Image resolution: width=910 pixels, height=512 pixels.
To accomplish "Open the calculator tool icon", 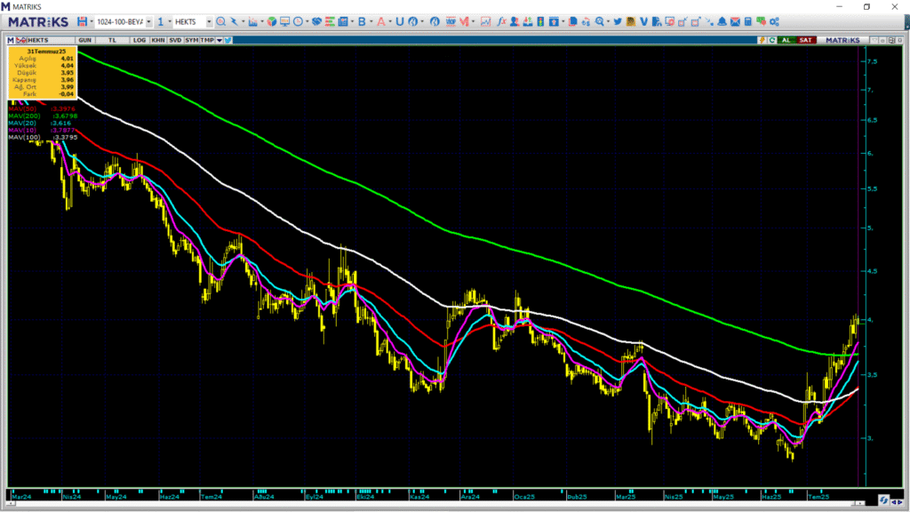I will [747, 21].
